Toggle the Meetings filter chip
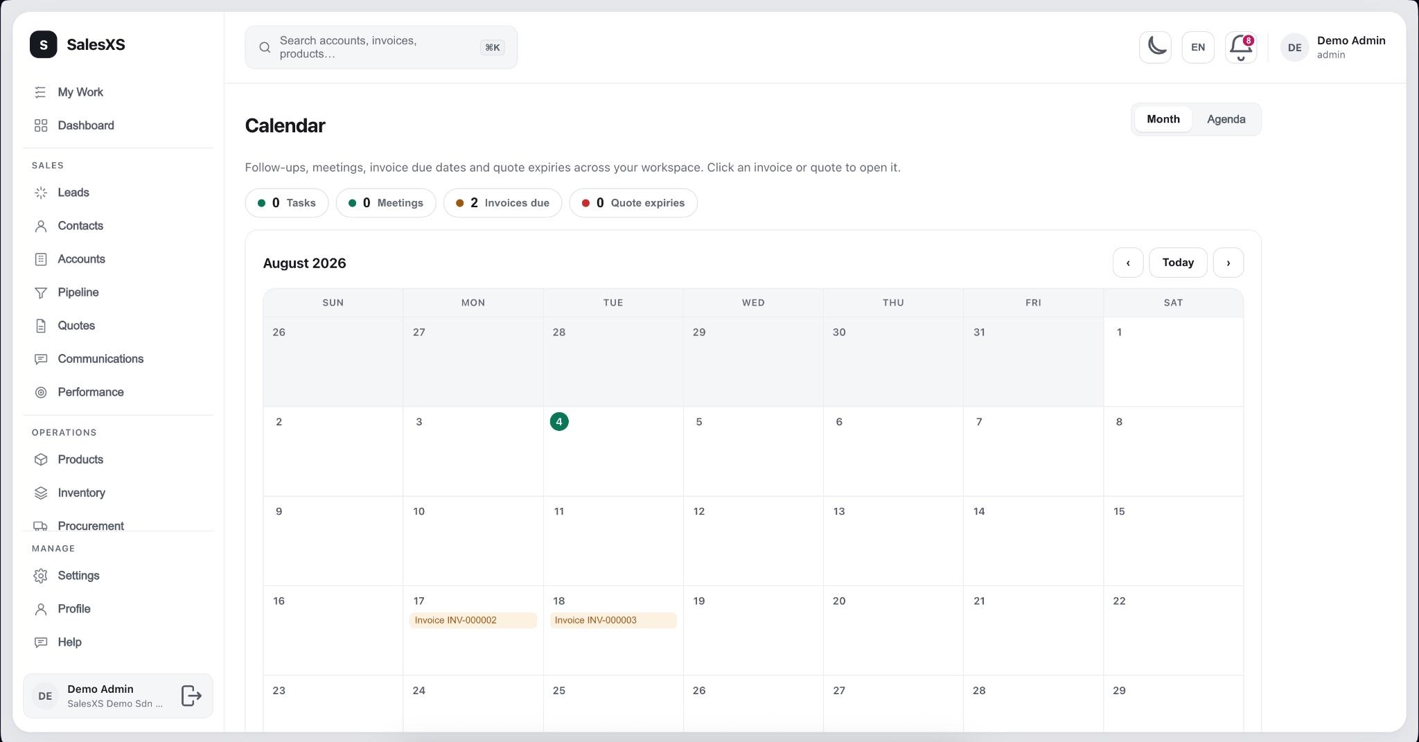 (386, 203)
